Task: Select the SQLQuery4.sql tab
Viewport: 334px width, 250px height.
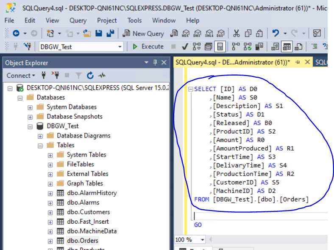Action: coord(233,62)
